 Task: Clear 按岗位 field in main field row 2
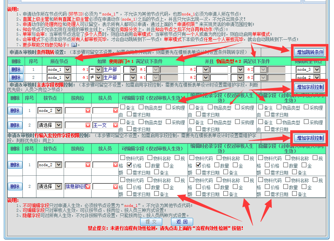88,125
